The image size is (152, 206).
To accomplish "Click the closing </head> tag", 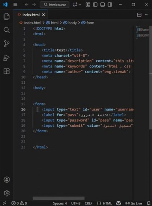I will pyautogui.click(x=40, y=77).
